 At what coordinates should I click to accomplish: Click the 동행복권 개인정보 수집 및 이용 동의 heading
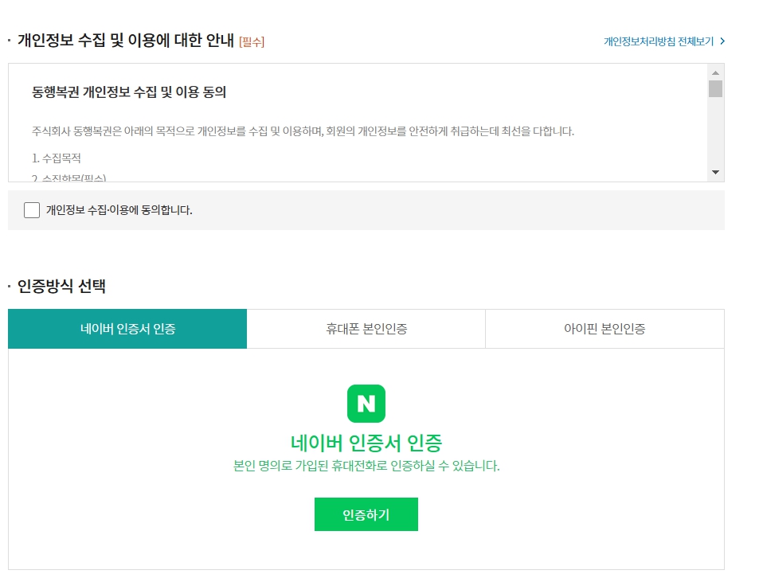click(129, 92)
